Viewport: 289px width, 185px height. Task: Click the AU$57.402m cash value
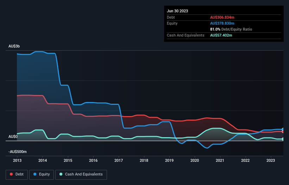(221, 35)
